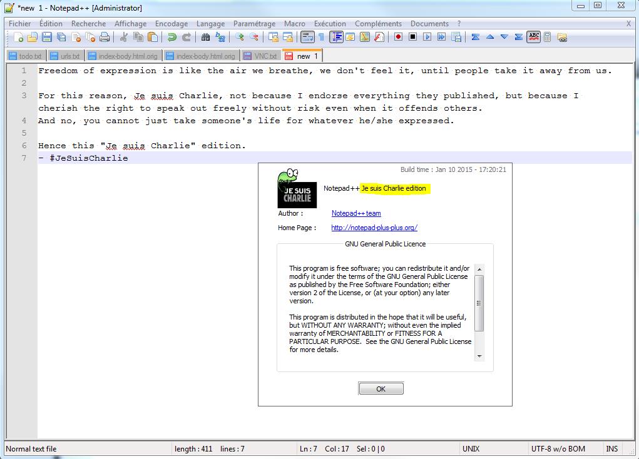The height and width of the screenshot is (459, 639).
Task: Open the ? help menu
Action: point(459,24)
